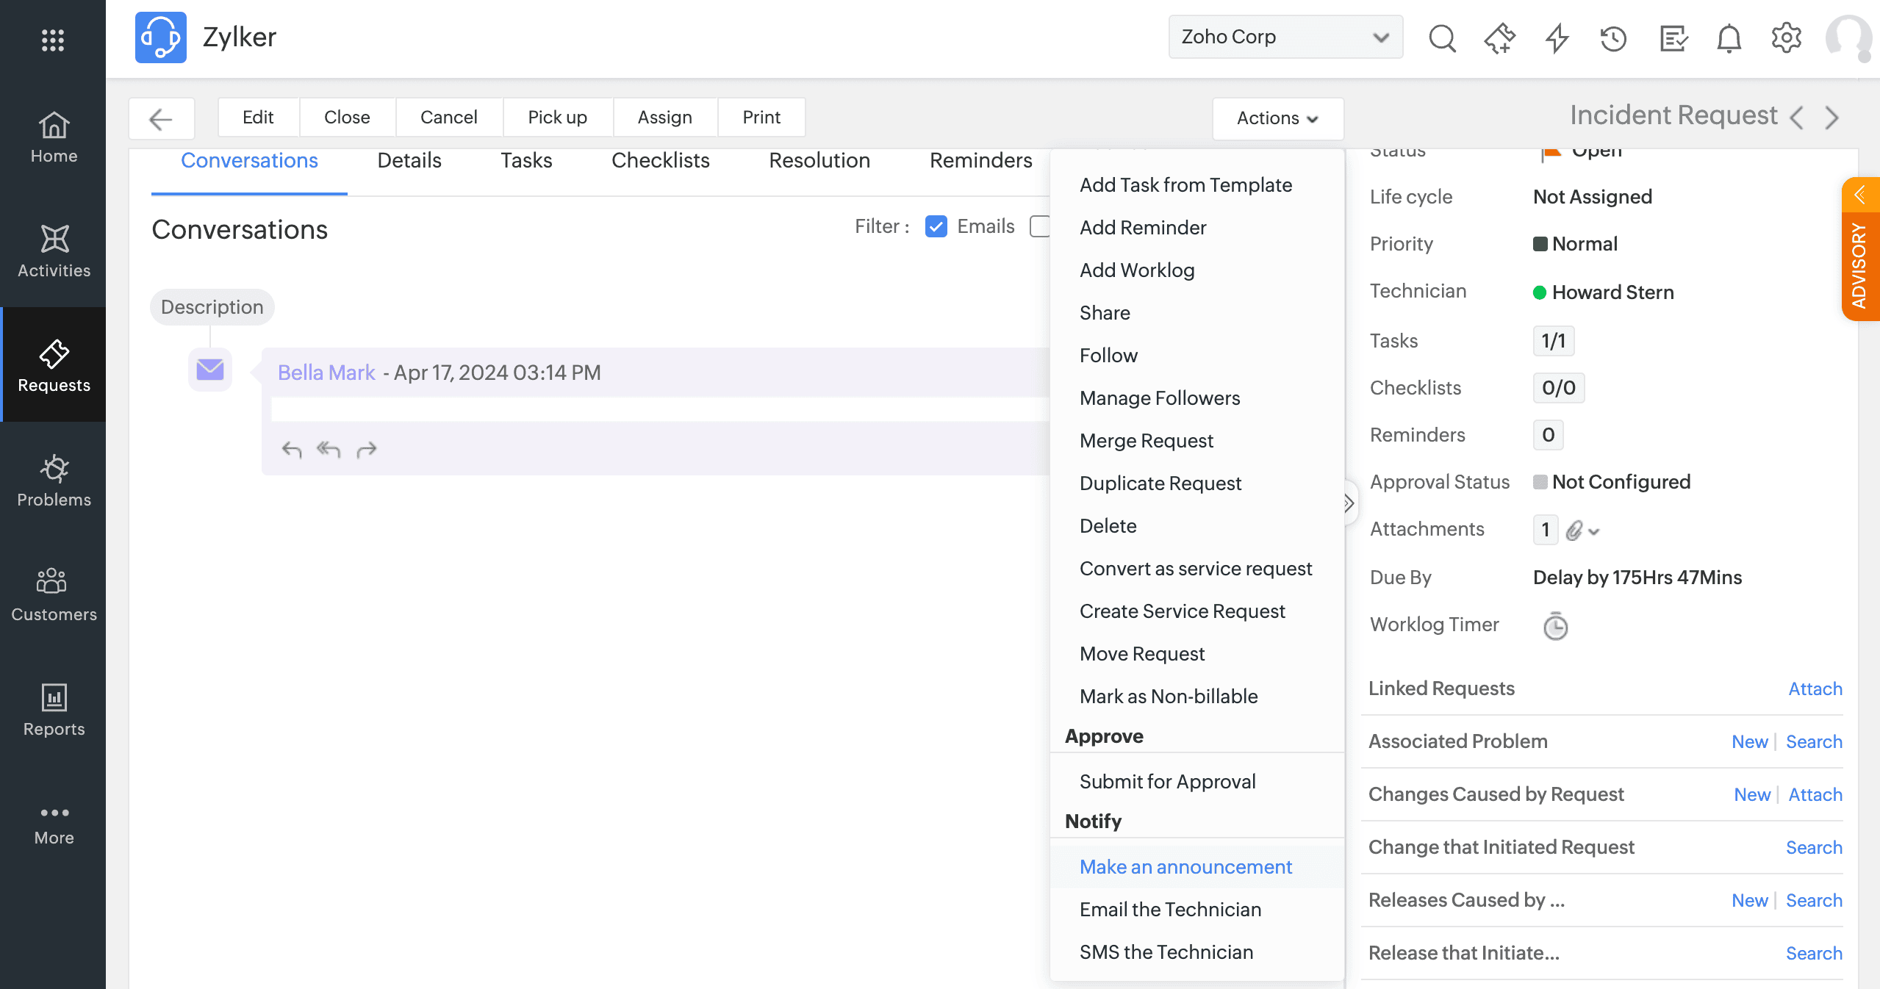1880x989 pixels.
Task: Open the Zoho Corp portal dropdown
Action: 1285,37
